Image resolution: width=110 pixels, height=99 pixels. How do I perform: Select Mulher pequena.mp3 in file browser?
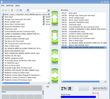pos(14,58)
